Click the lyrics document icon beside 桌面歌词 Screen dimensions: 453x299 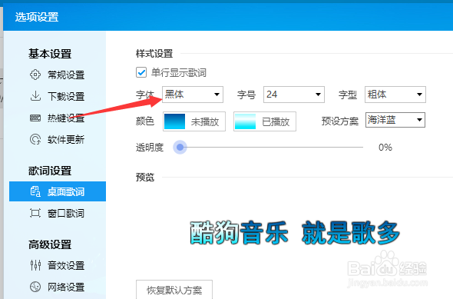(x=35, y=191)
